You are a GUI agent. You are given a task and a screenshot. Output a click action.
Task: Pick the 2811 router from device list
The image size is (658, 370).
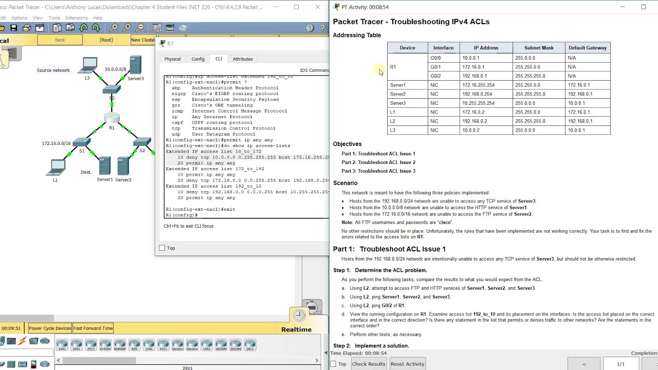point(250,344)
